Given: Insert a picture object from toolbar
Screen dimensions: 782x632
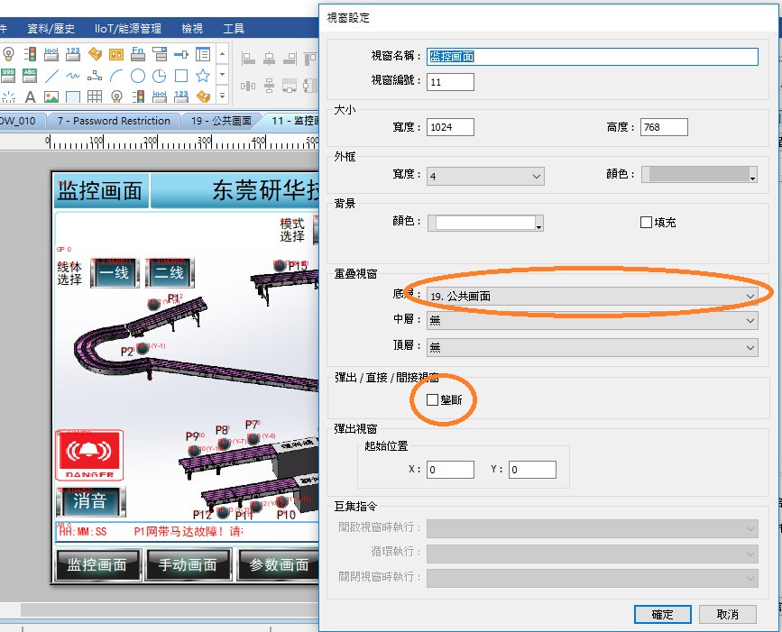Looking at the screenshot, I should tap(51, 97).
